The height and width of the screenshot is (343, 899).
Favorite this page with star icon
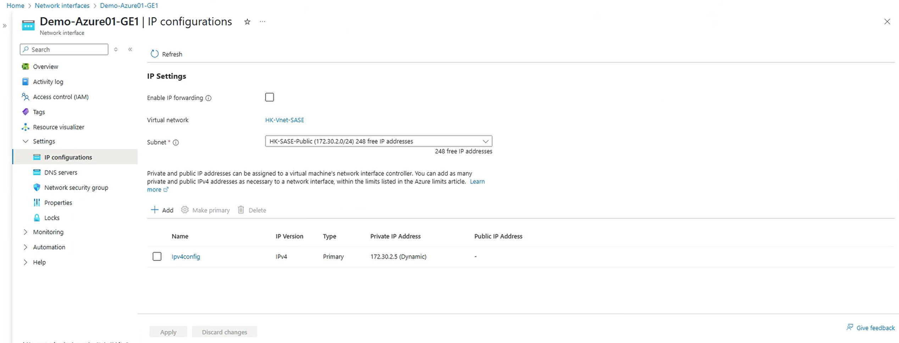coord(247,22)
